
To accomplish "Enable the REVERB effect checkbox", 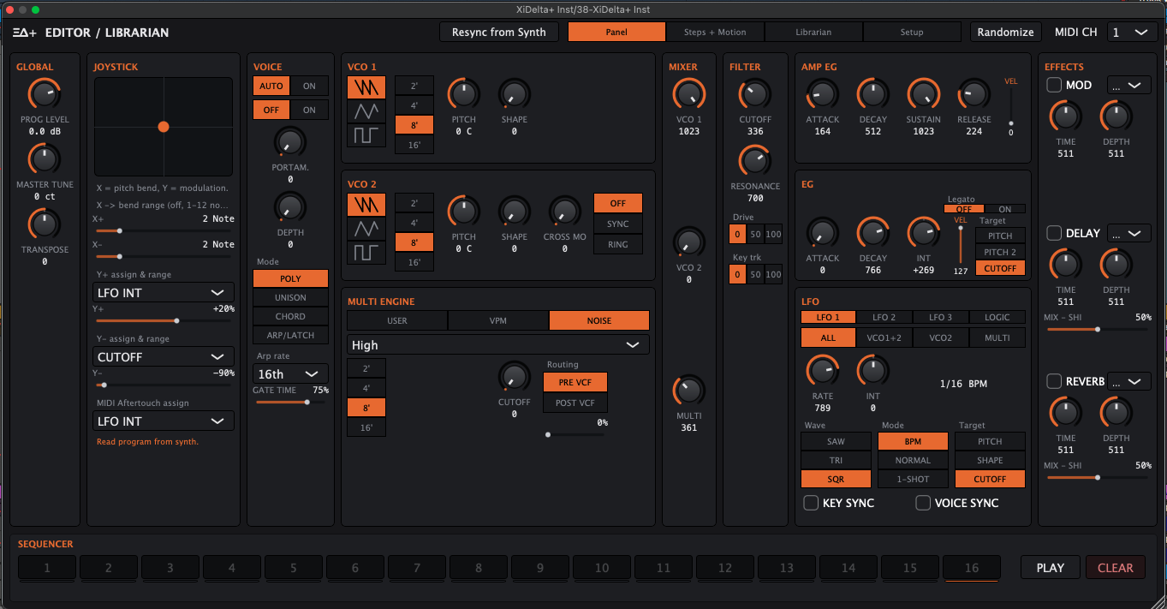I will 1054,381.
